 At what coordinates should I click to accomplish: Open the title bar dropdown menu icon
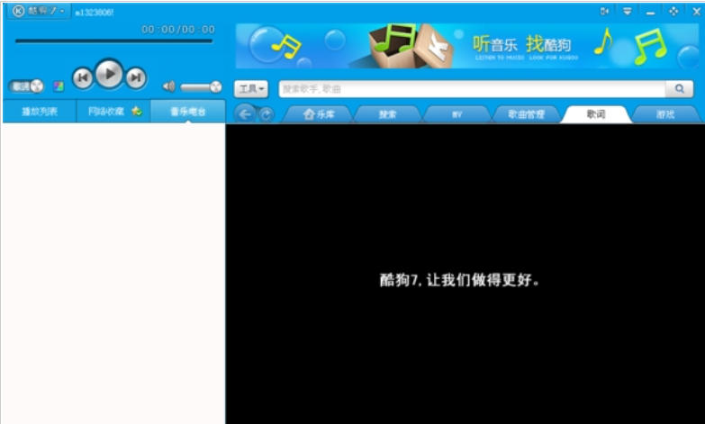[628, 11]
